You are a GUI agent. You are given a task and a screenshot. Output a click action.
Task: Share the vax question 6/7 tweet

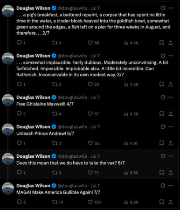click(x=171, y=173)
